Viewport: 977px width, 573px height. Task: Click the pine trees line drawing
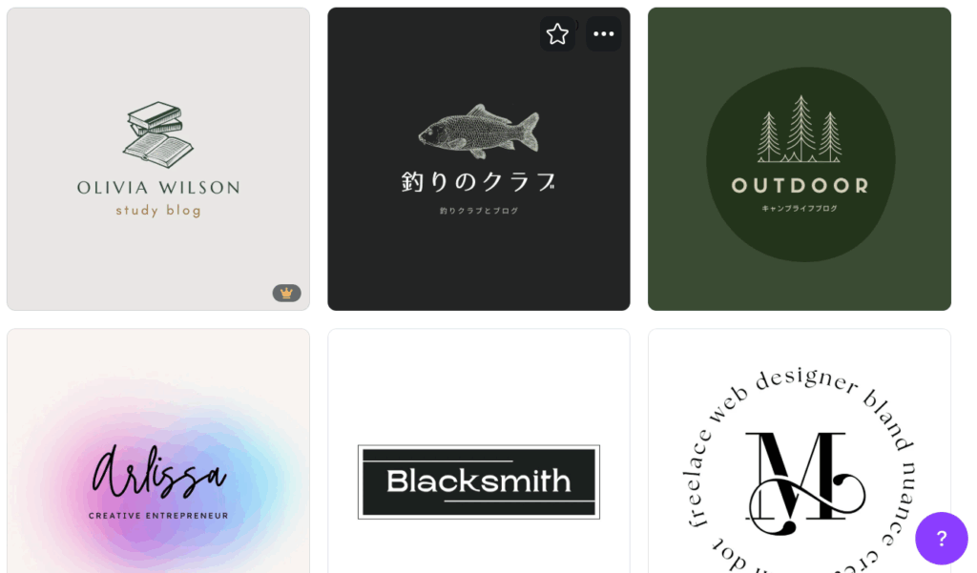(800, 130)
